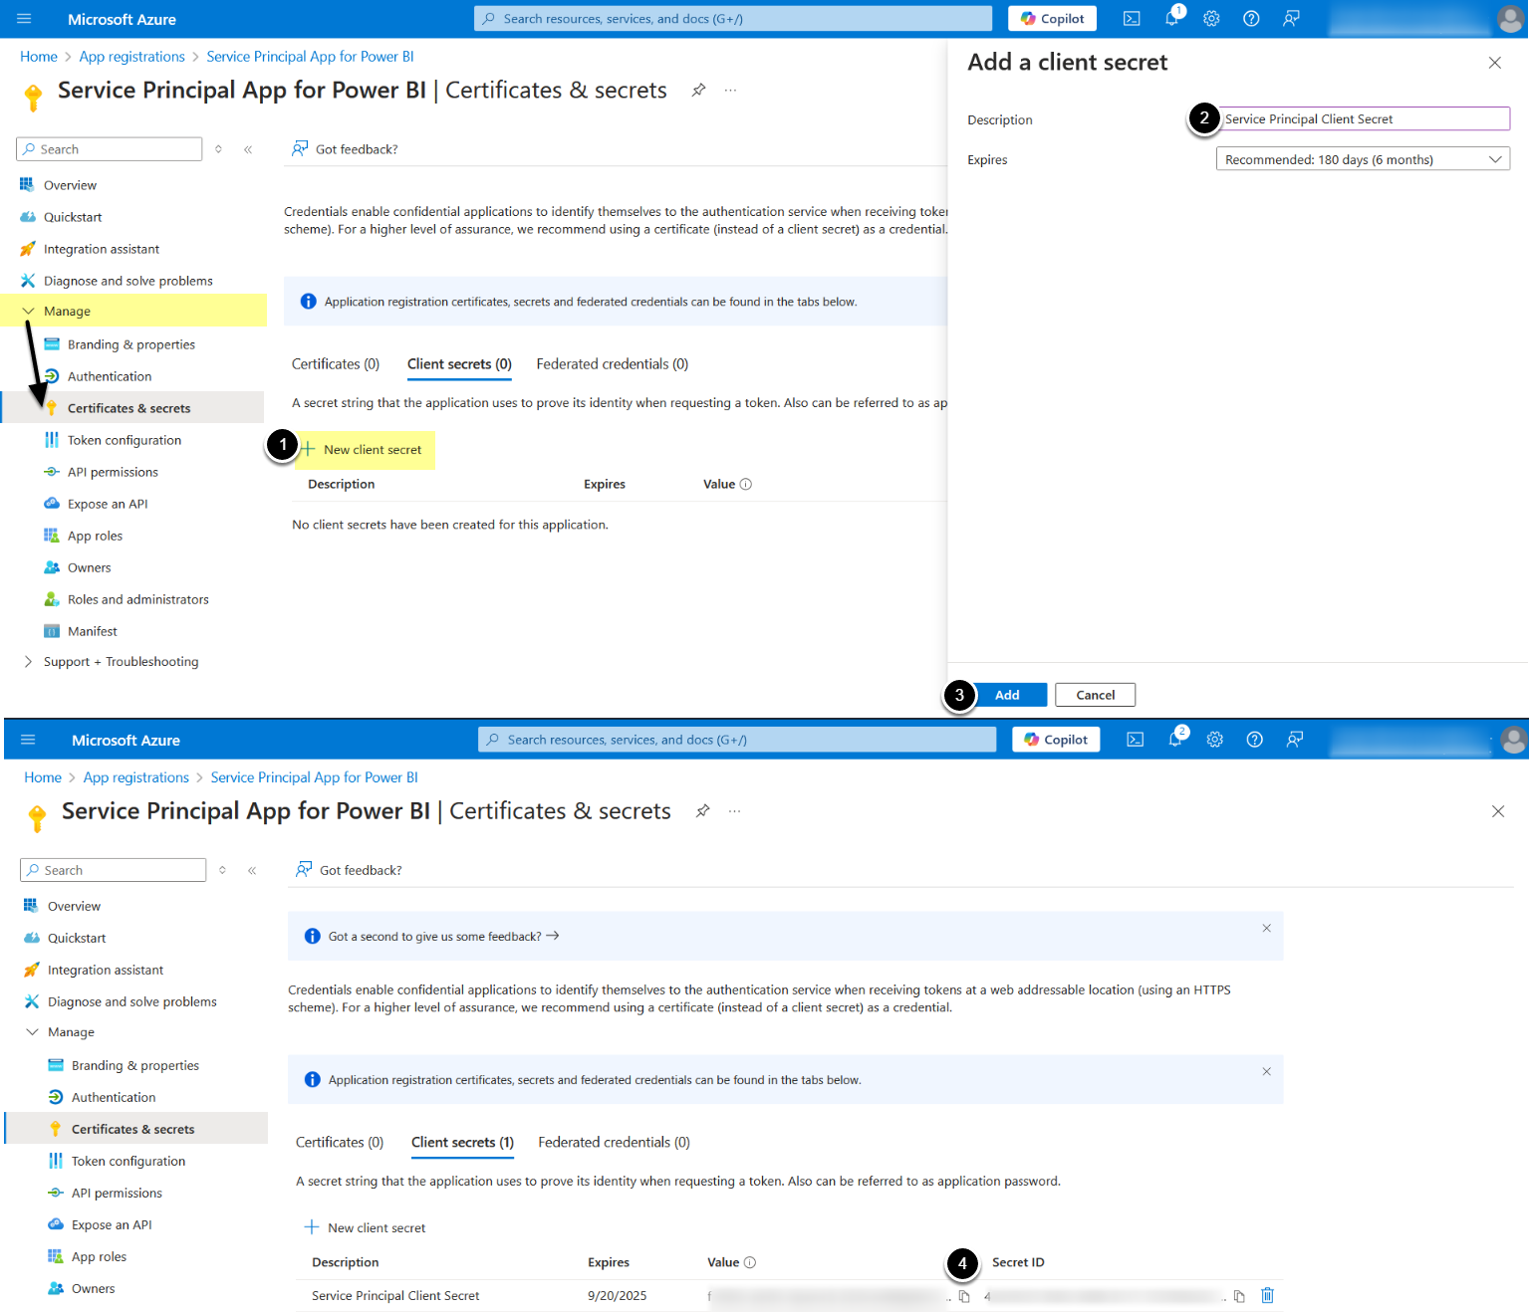Click the Copilot button in the upper screenshot
This screenshot has height=1312, width=1529.
pyautogui.click(x=1053, y=19)
